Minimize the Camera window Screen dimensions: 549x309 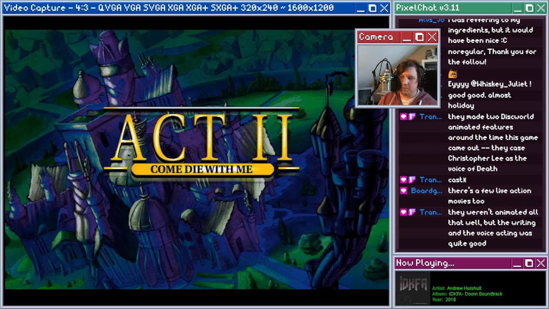pos(407,37)
